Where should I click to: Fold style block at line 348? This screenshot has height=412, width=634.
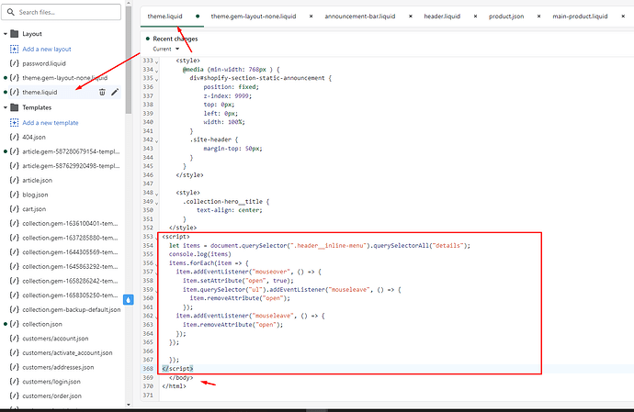[156, 194]
